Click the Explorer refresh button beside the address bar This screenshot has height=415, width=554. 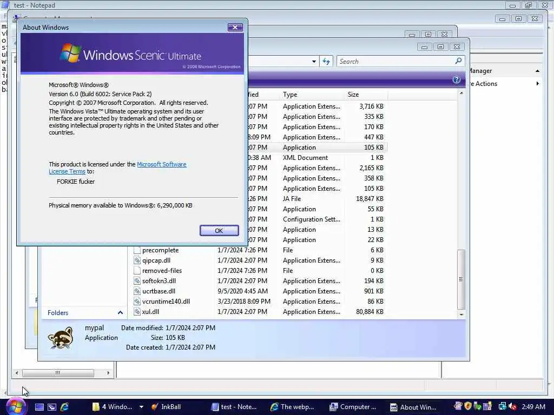326,62
